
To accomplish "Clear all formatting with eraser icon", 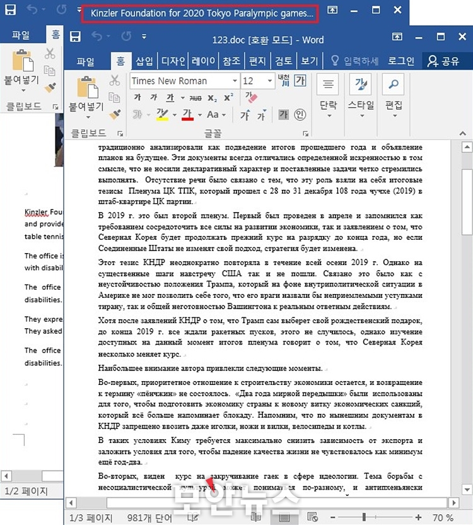I will coord(251,97).
